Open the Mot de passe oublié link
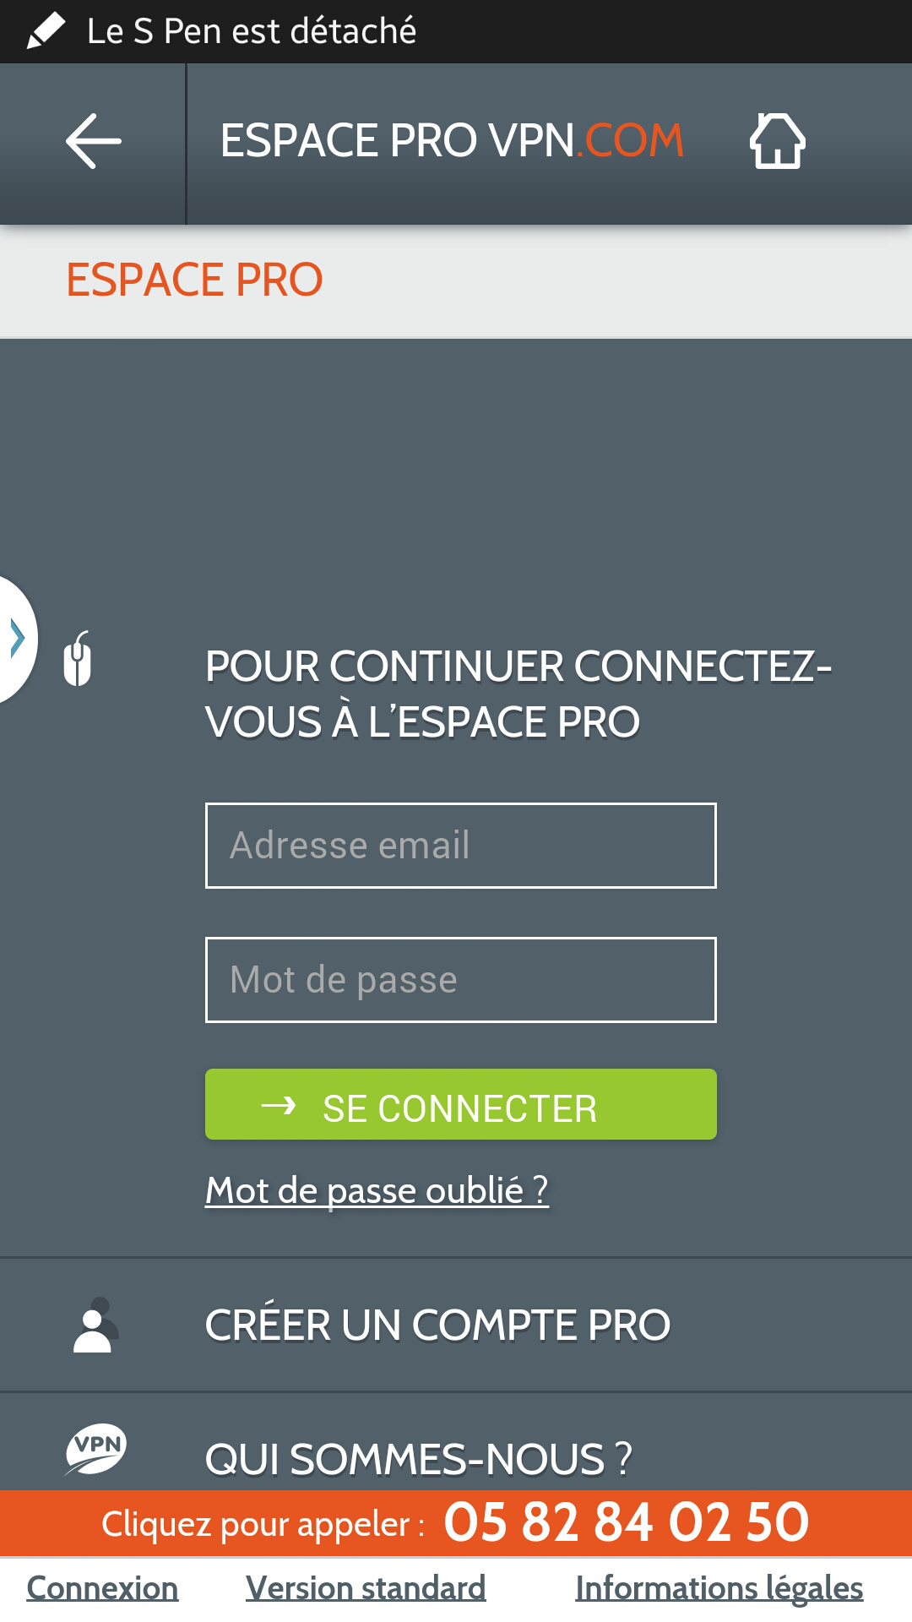Viewport: 912px width, 1622px height. pyautogui.click(x=377, y=1191)
